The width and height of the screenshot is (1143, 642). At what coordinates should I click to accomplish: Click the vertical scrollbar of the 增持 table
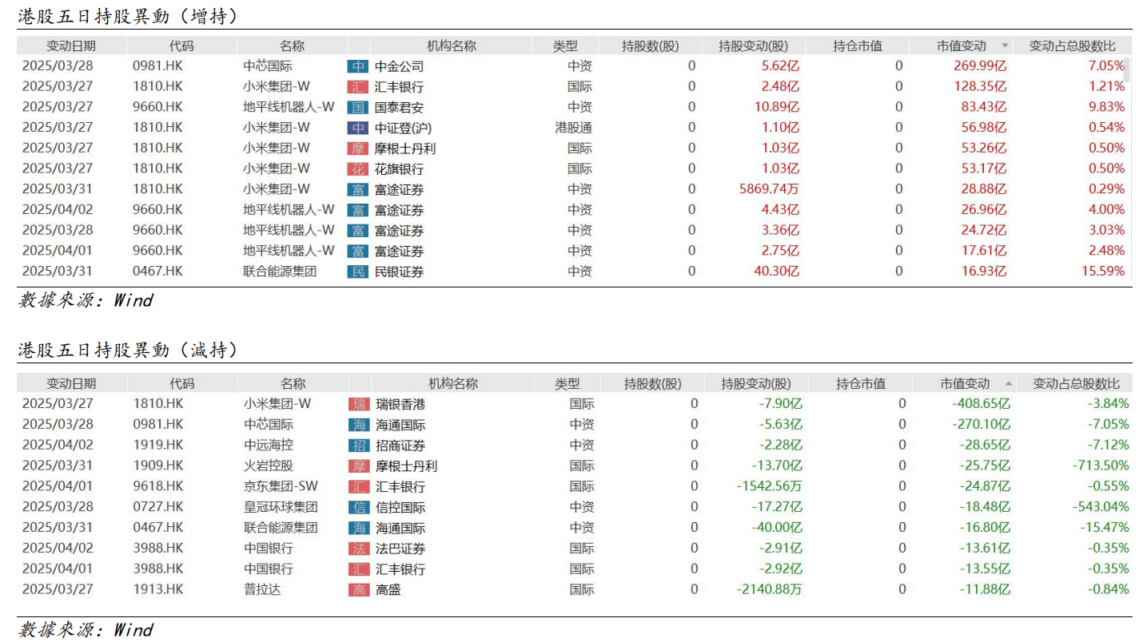1127,69
